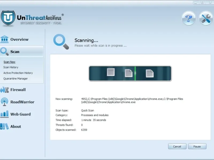Click the Firewall flame-and-bricks icon
214x160 pixels.
click(x=4, y=90)
